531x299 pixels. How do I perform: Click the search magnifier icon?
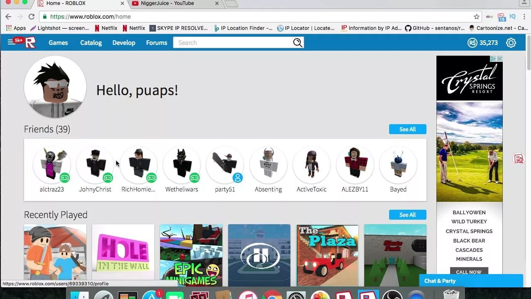(x=297, y=42)
